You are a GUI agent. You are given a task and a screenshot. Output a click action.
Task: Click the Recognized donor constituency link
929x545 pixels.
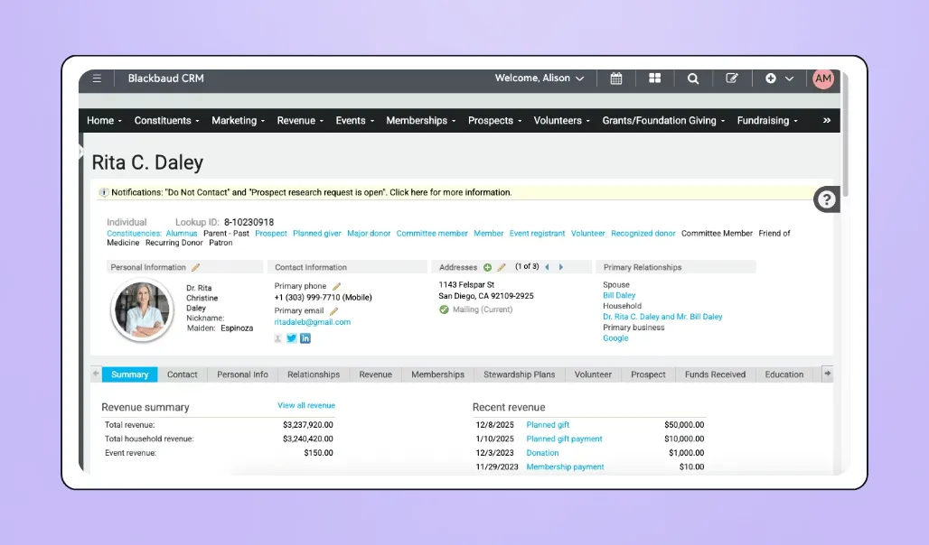click(x=643, y=233)
